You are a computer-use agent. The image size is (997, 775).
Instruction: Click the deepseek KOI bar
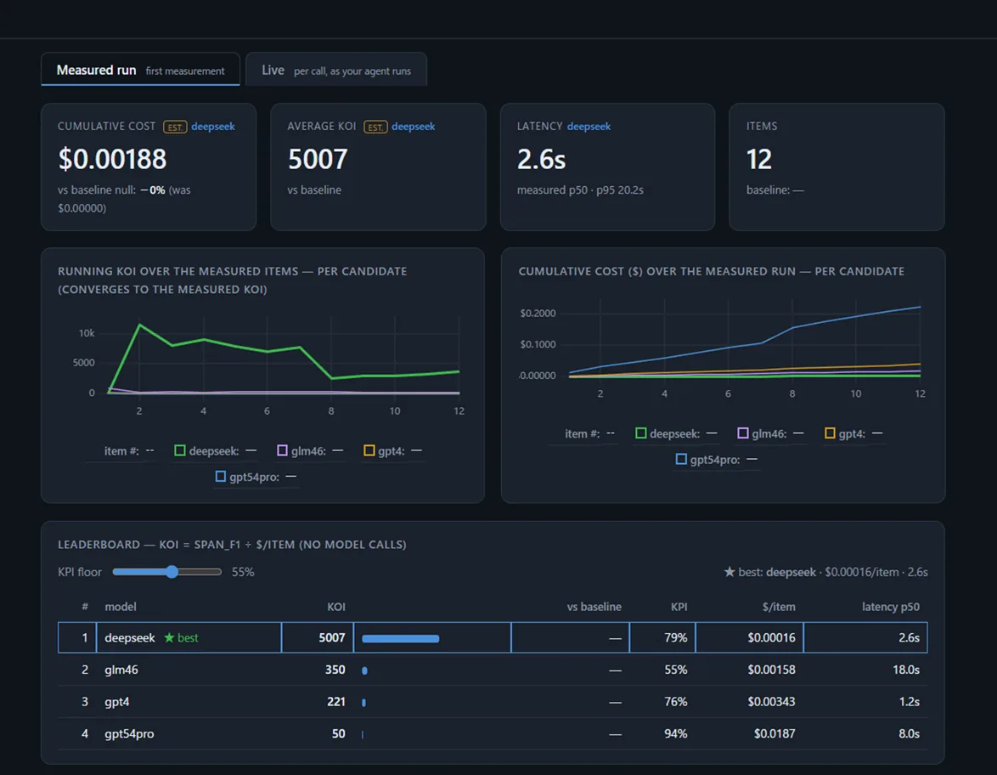click(401, 638)
